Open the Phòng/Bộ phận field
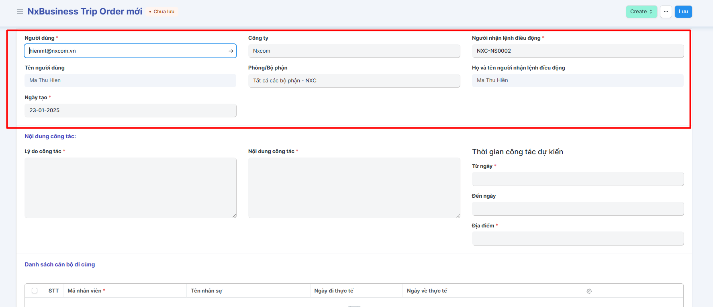Screen dimensions: 713x307 pos(354,81)
